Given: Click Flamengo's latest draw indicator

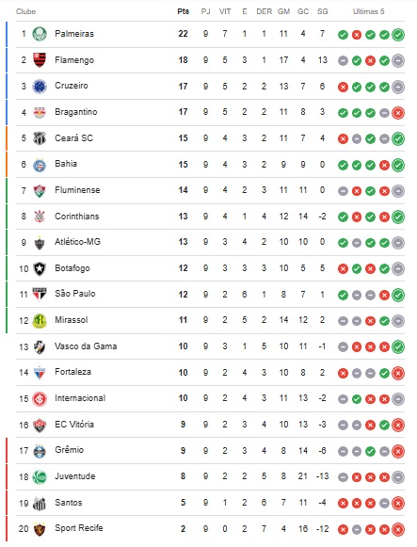Looking at the screenshot, I should (398, 60).
